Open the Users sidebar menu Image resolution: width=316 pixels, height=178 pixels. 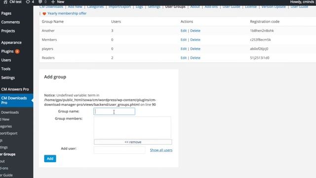pyautogui.click(x=6, y=60)
